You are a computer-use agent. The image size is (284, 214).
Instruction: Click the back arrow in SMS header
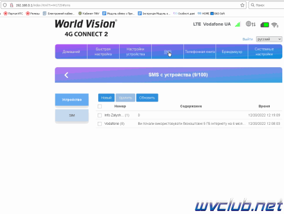tap(66, 75)
